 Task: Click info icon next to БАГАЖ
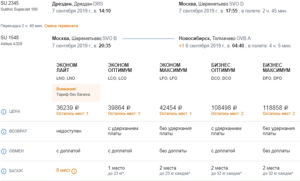point(4,171)
